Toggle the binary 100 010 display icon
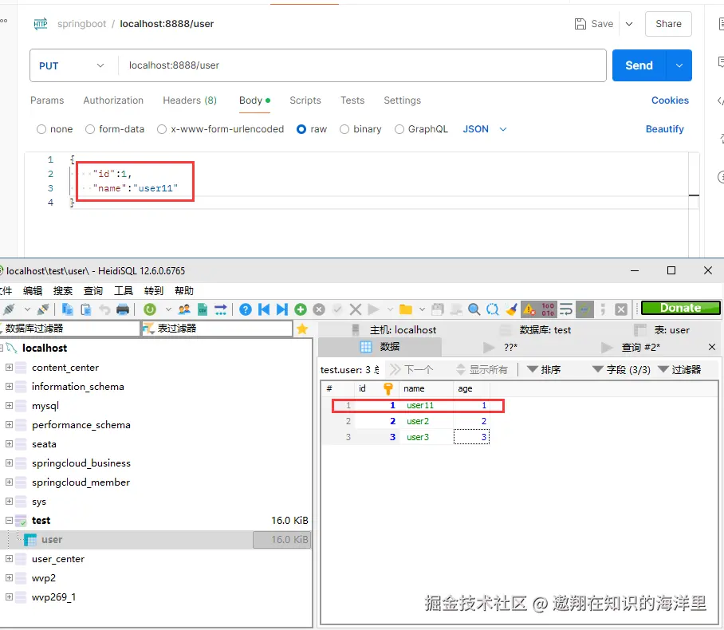Image resolution: width=724 pixels, height=630 pixels. [548, 309]
